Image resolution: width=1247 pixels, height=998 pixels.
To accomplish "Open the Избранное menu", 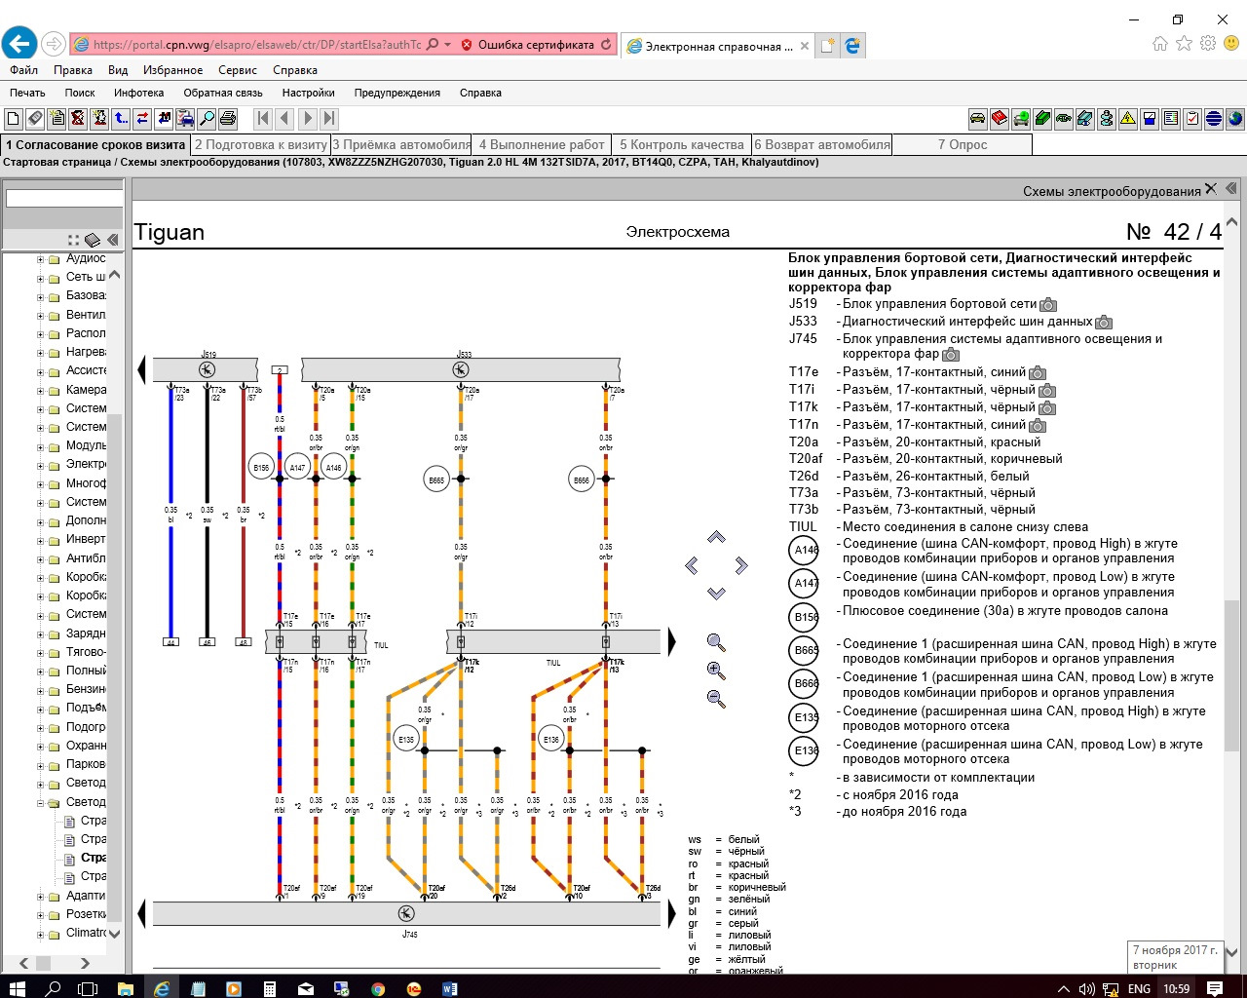I will pos(172,70).
